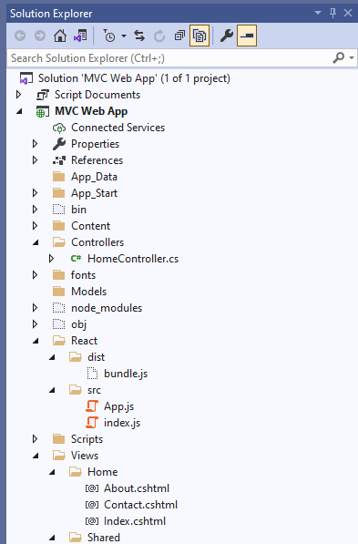Click the index.js JavaScript file icon
Image resolution: width=358 pixels, height=544 pixels.
point(92,423)
